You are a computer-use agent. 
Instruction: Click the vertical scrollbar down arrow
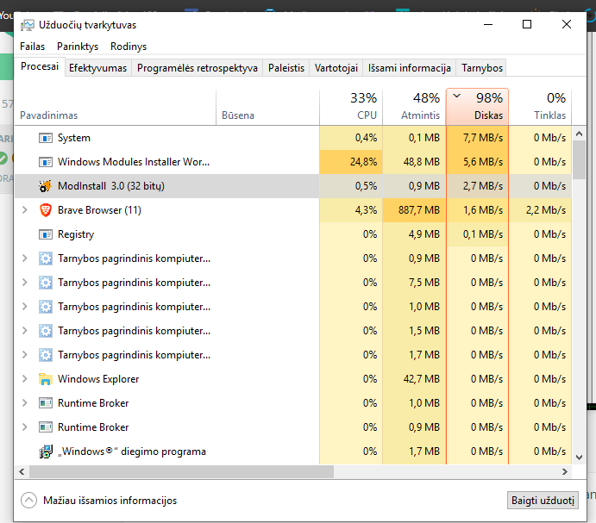(579, 458)
